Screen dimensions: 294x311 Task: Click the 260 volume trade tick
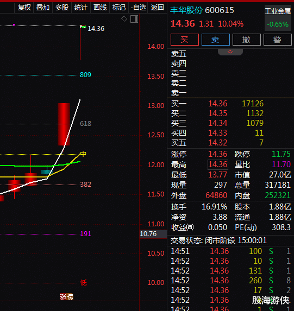click(x=255, y=281)
